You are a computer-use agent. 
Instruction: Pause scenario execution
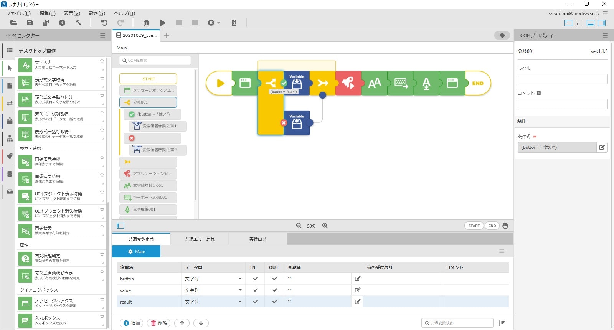(x=195, y=23)
